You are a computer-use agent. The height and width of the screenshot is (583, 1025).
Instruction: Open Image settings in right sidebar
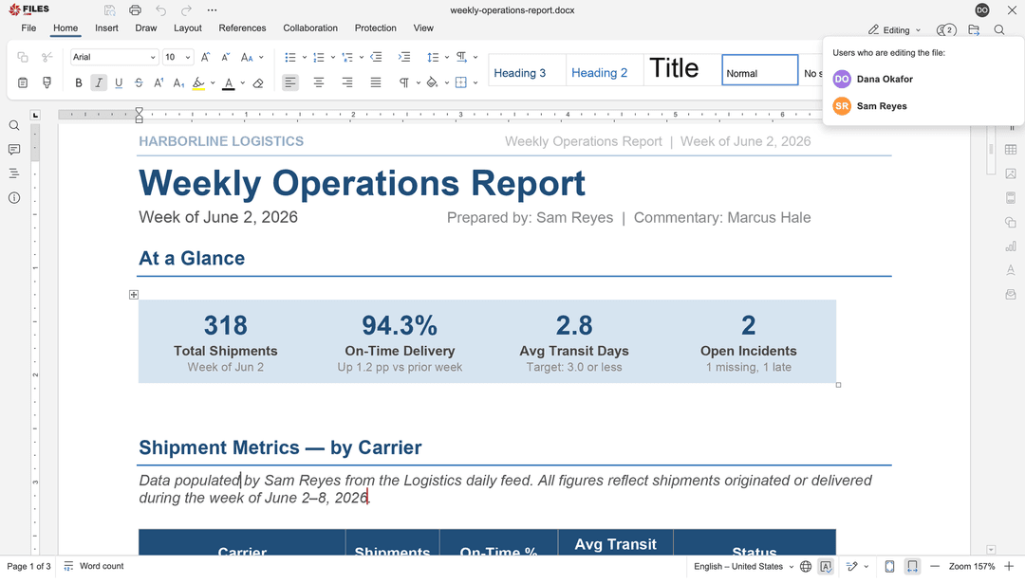(1011, 173)
